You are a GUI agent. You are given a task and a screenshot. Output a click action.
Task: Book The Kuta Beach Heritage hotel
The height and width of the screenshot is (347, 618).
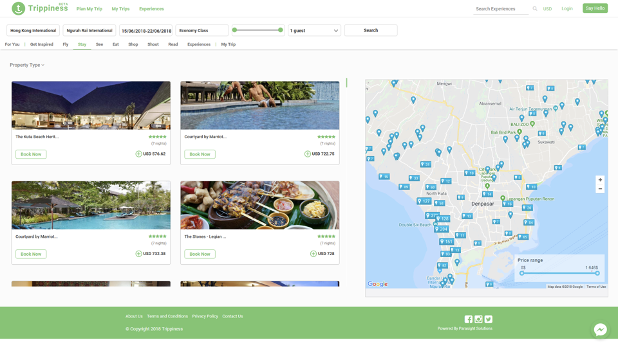pos(31,154)
